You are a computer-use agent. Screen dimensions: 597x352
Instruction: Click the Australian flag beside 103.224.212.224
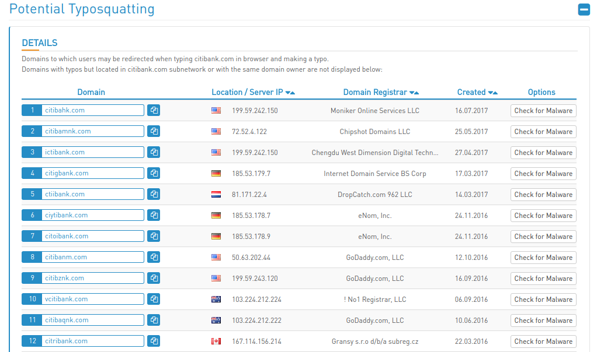[216, 299]
